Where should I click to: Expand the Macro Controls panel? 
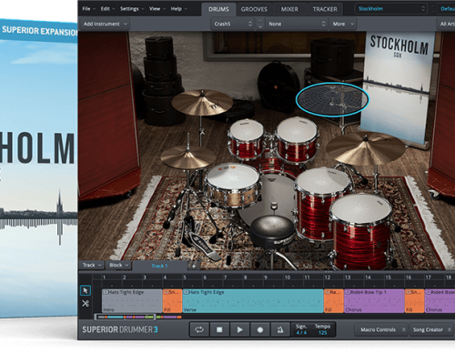pyautogui.click(x=381, y=329)
